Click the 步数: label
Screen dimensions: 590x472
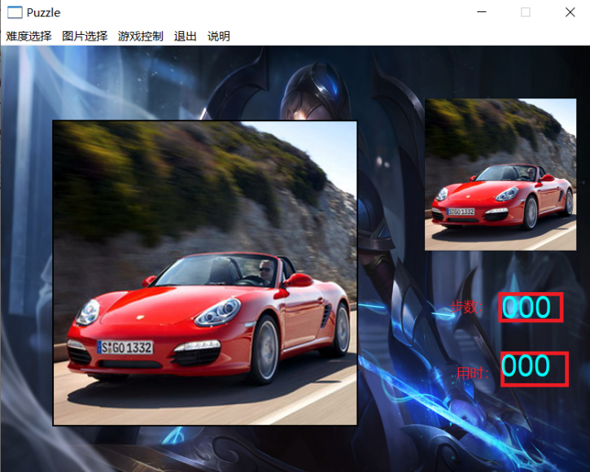(466, 307)
